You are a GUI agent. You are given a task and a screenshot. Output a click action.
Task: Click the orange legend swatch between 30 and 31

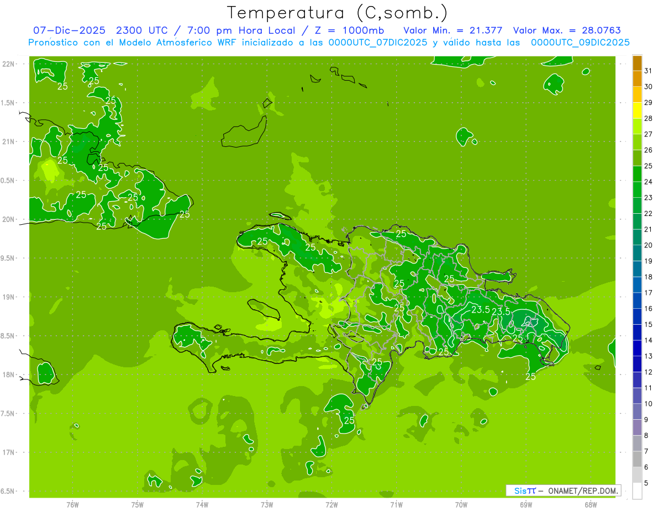coord(637,79)
